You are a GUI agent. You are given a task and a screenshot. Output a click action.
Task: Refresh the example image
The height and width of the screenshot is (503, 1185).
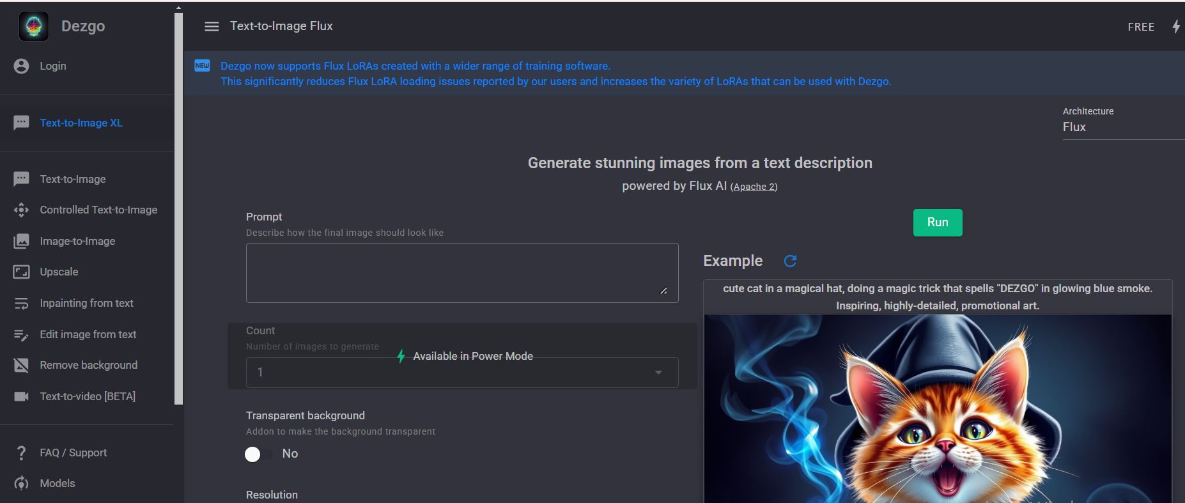[790, 261]
